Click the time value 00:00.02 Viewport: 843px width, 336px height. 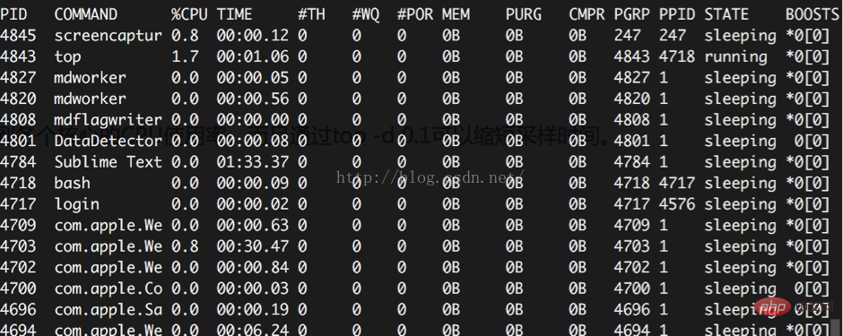(x=253, y=204)
